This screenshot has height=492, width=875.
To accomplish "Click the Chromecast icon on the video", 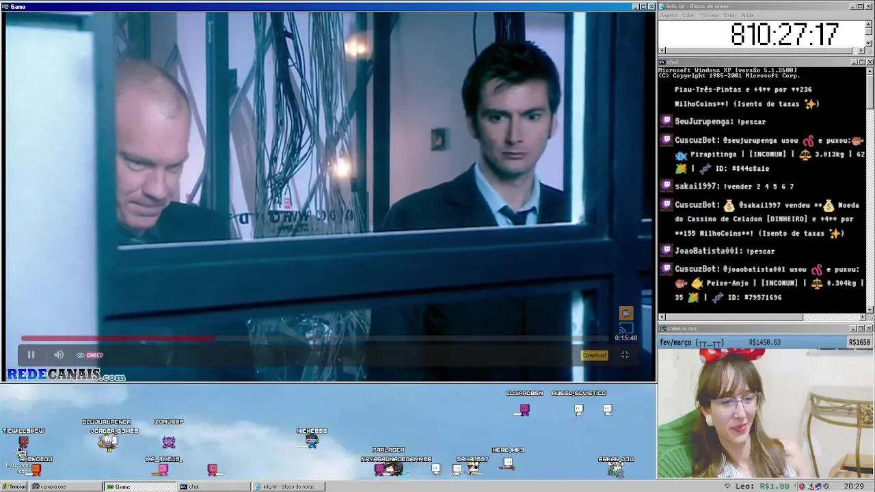I will click(626, 328).
